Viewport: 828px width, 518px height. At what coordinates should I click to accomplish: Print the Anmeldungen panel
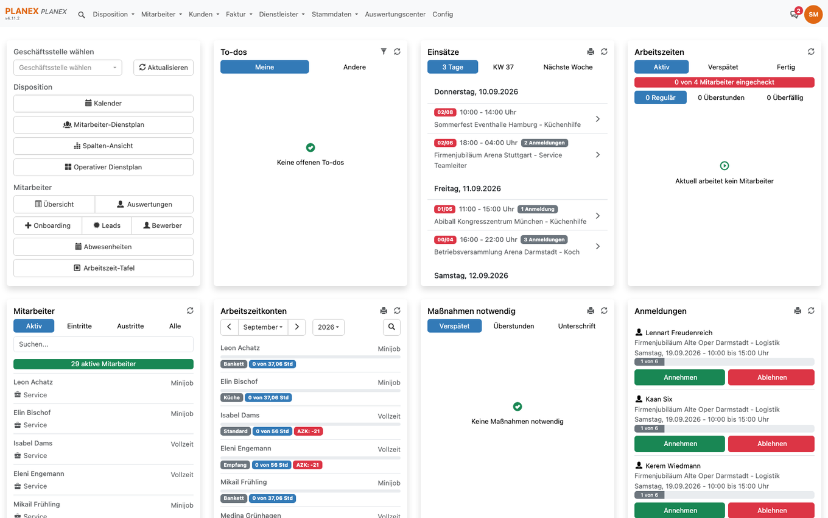point(798,311)
